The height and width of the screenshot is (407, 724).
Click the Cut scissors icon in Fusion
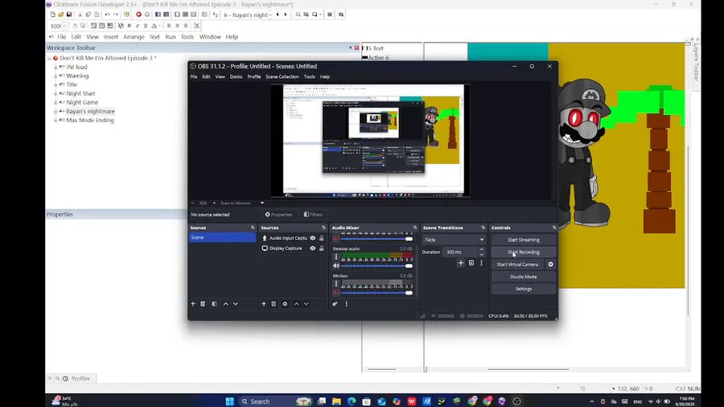(x=80, y=14)
